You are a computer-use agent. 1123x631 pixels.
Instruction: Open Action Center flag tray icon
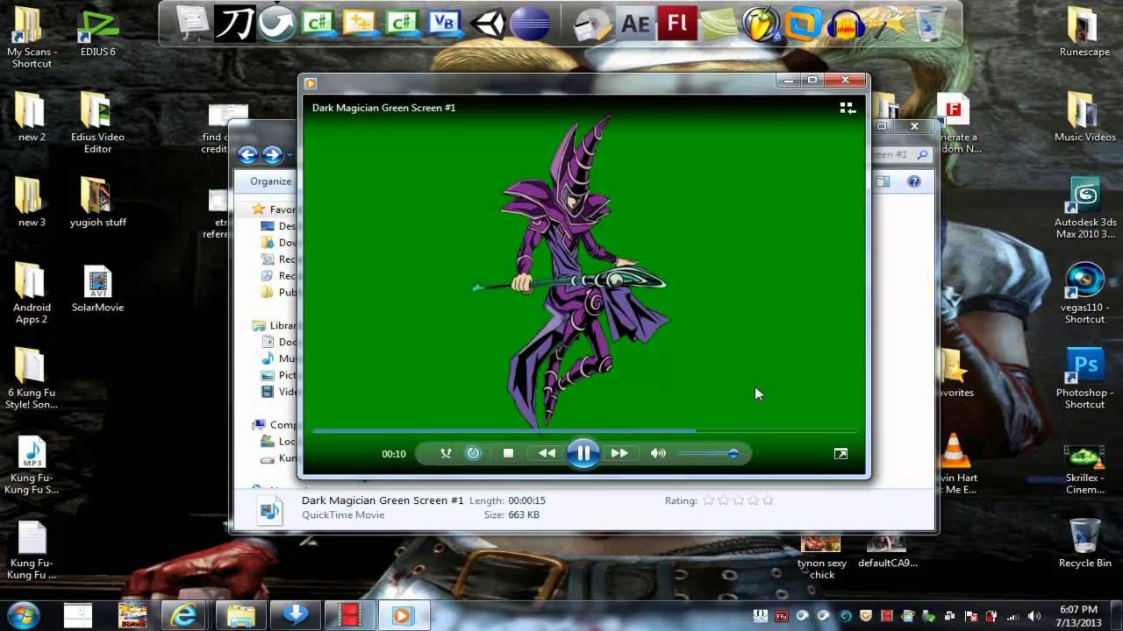[971, 616]
